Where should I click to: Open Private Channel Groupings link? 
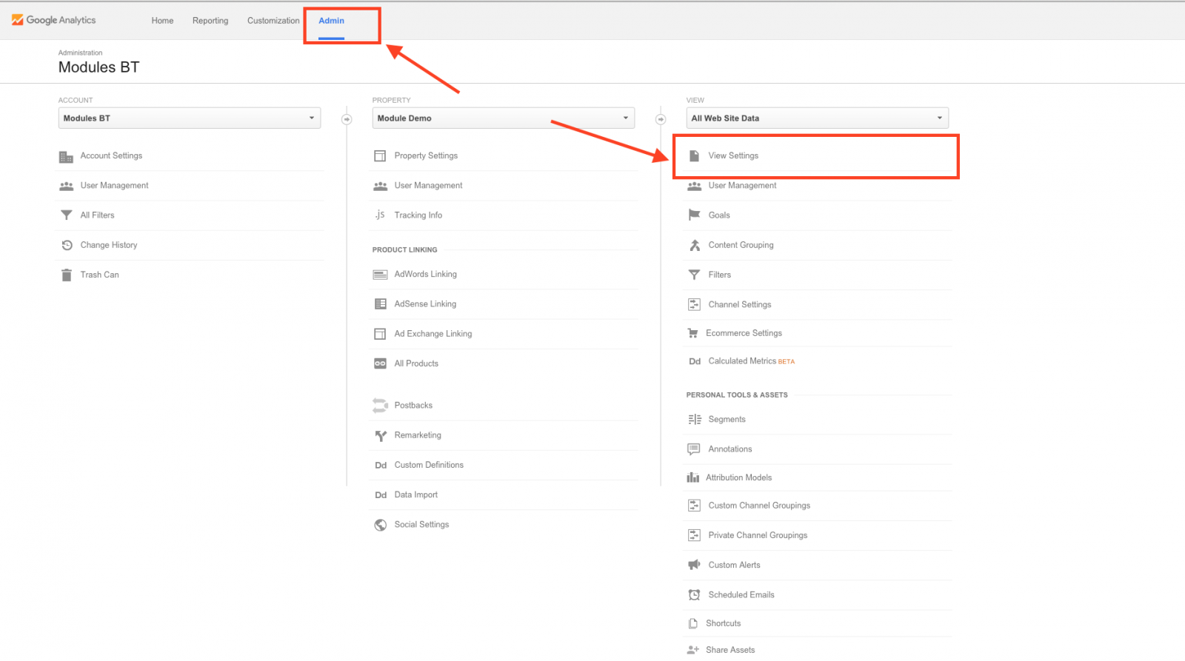758,535
